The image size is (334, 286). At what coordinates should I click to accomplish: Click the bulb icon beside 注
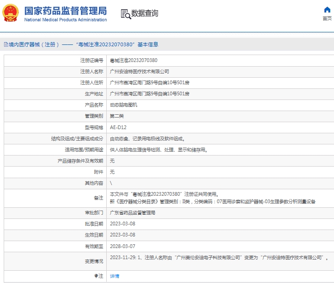pos(96,276)
